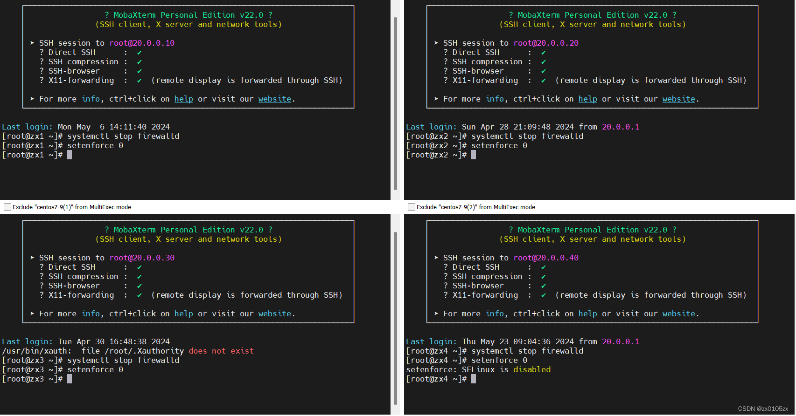The image size is (796, 416).
Task: Click 'Last login: Mon May 6' line
Action: (x=86, y=127)
